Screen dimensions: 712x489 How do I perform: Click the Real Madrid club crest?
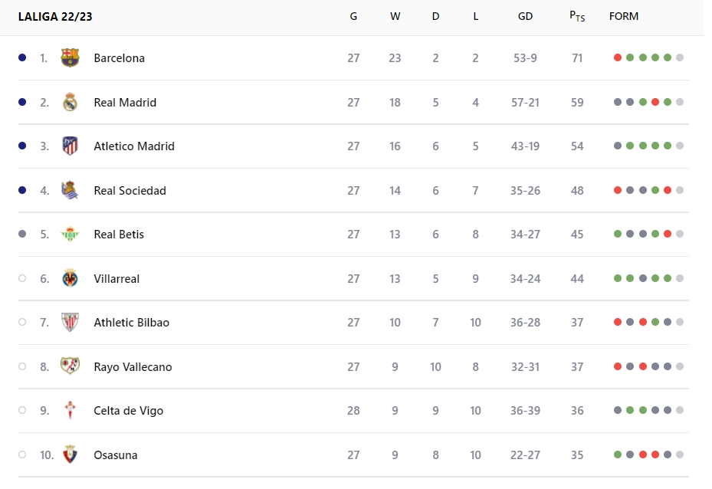tap(70, 103)
